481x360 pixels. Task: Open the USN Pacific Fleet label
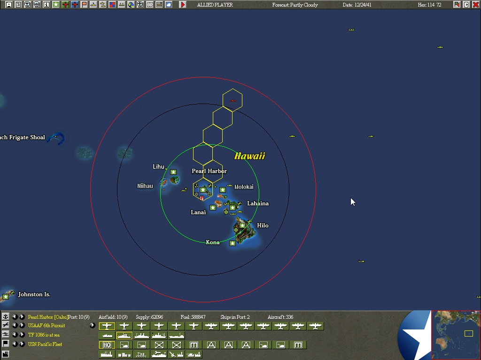pyautogui.click(x=45, y=344)
